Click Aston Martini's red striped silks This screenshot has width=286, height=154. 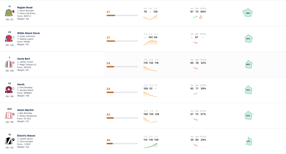[x=9, y=116]
